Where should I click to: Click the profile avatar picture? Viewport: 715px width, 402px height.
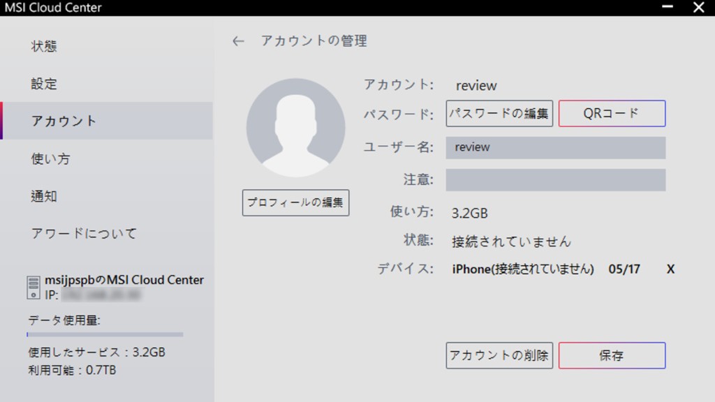[x=295, y=127]
